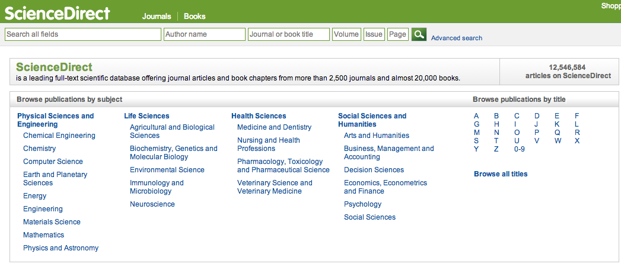Click the Page input field
The height and width of the screenshot is (267, 621).
(x=397, y=34)
